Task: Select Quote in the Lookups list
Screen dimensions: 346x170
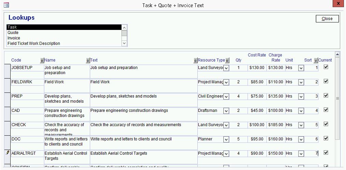Action: click(13, 33)
